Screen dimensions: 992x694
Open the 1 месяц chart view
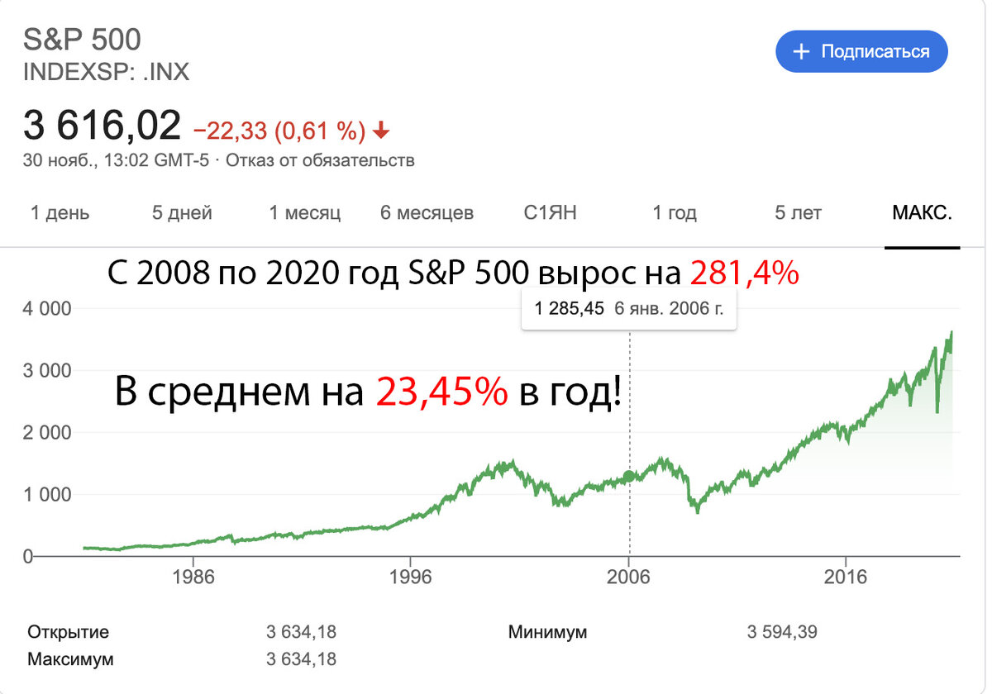305,212
